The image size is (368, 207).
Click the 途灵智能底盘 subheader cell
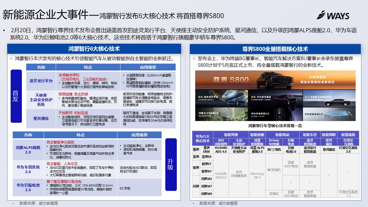tap(310, 142)
